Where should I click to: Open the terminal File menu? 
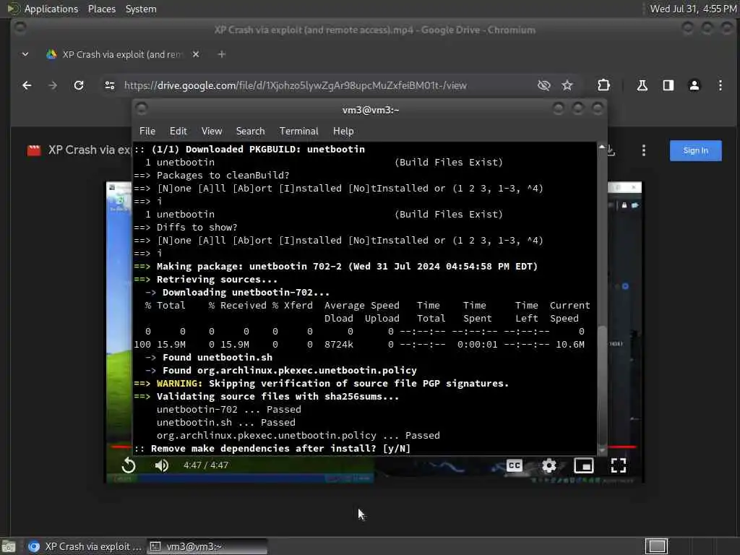(147, 132)
